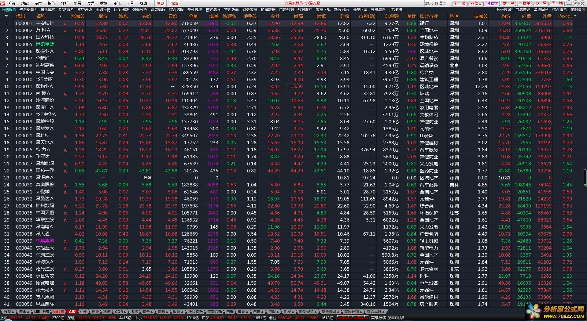Expand the 股转 bottom tab dropdown
Image resolution: width=587 pixels, height=321 pixels.
pyautogui.click(x=183, y=312)
